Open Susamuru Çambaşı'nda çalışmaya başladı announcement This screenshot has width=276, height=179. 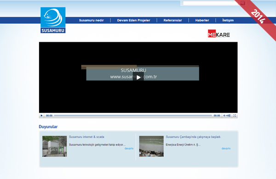(193, 137)
